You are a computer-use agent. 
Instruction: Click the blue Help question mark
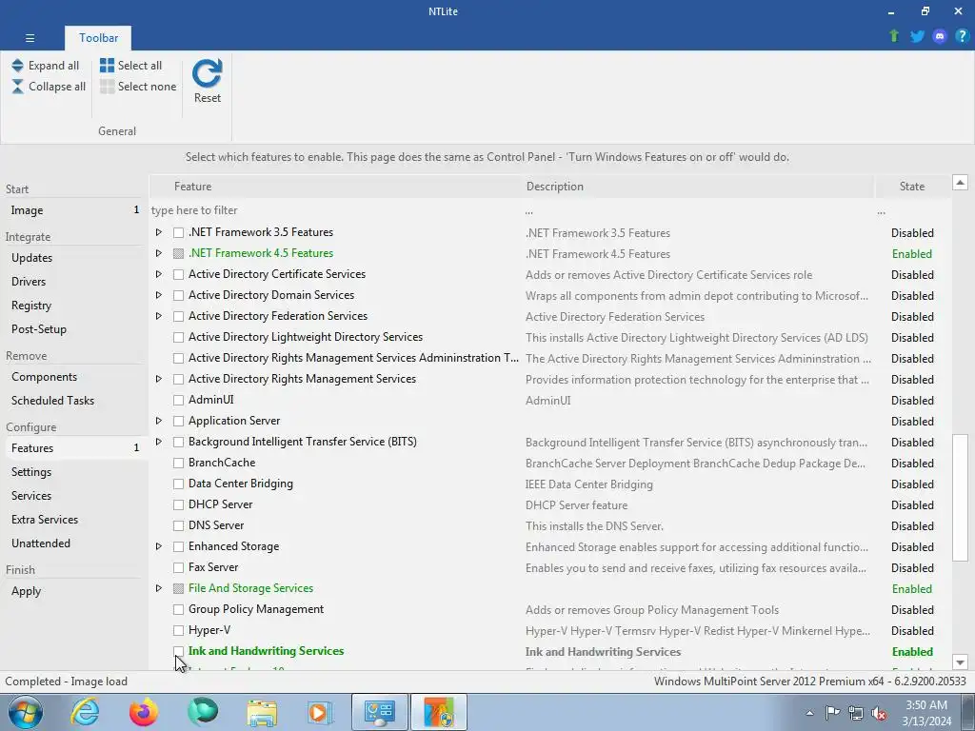962,36
